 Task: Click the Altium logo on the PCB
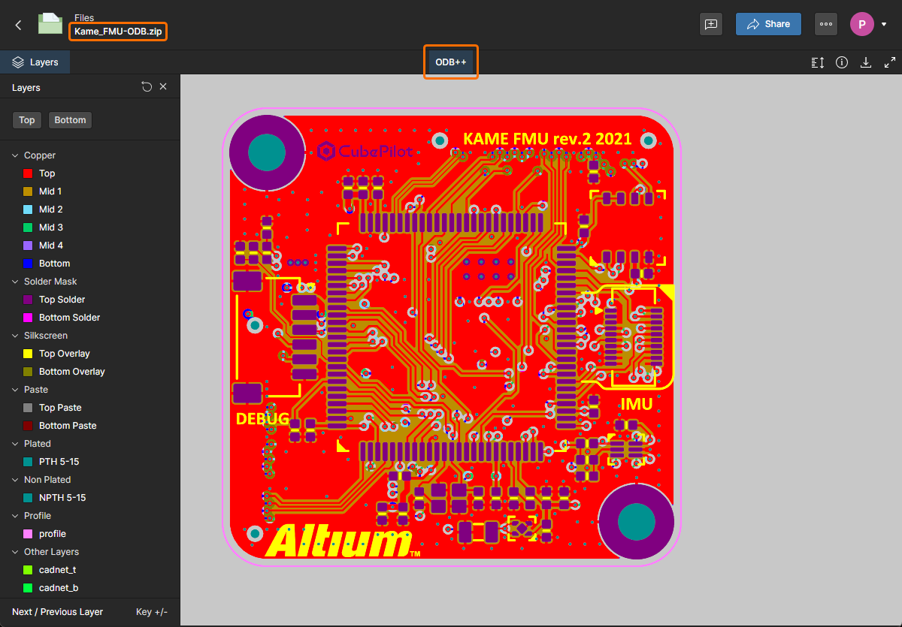pos(342,541)
